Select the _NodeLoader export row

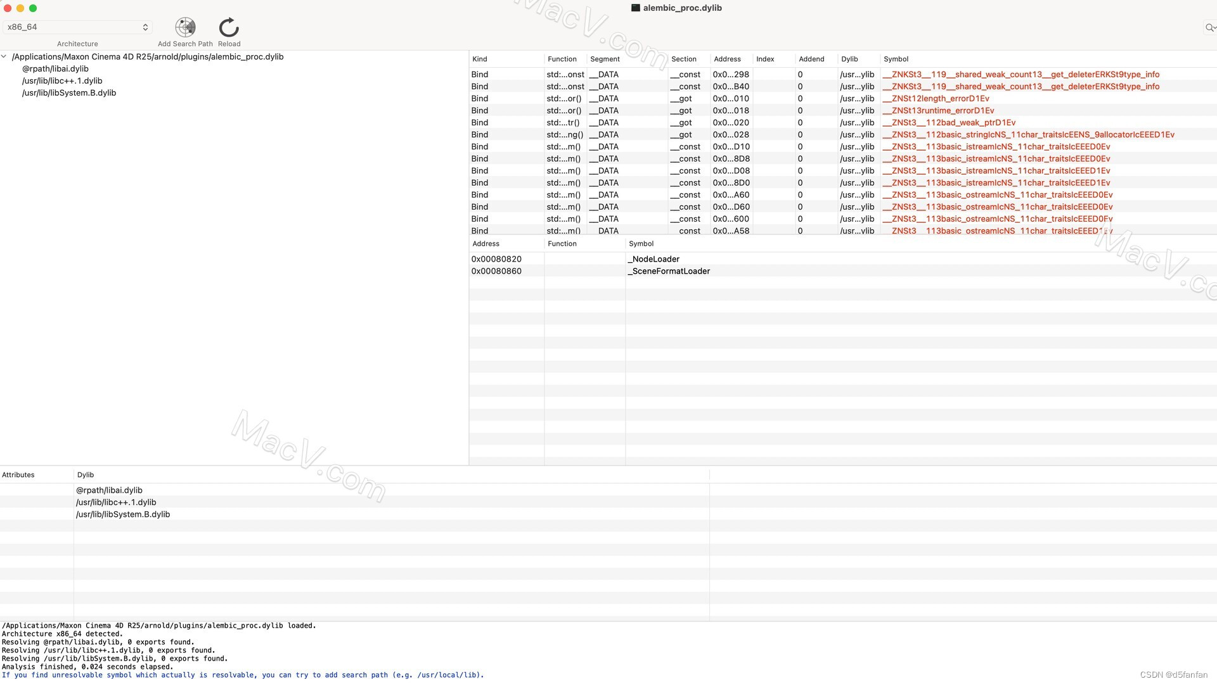[653, 258]
